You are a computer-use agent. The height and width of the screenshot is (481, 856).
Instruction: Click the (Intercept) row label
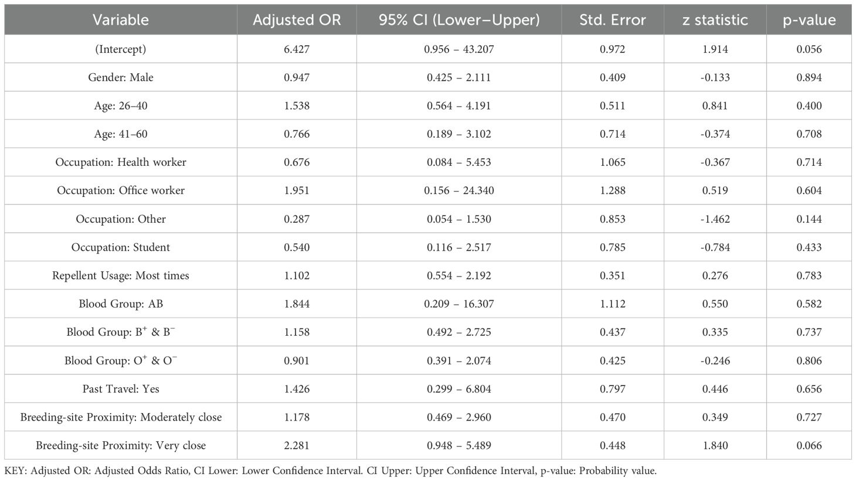pyautogui.click(x=121, y=49)
